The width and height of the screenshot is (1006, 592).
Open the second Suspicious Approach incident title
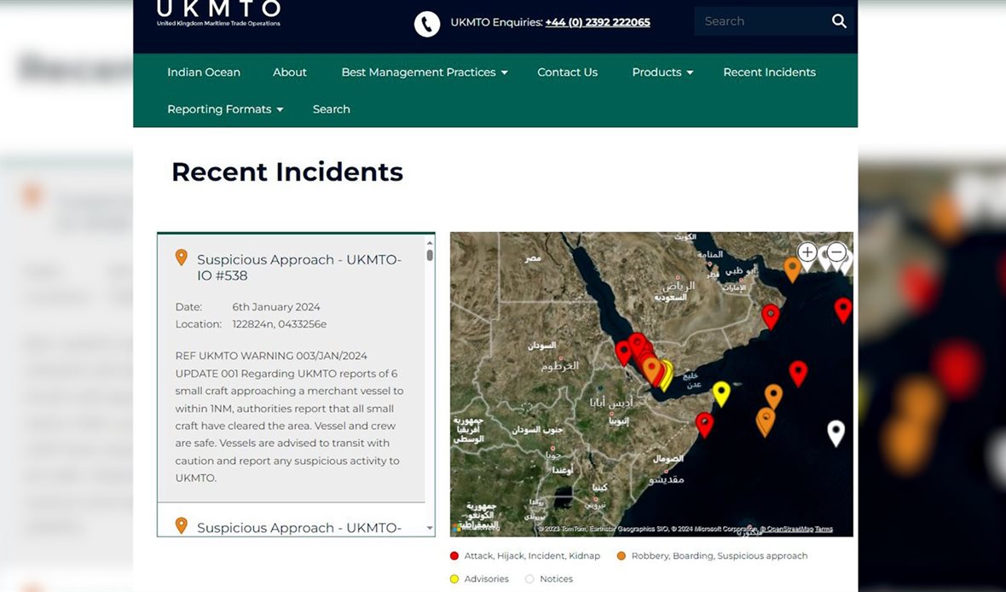click(299, 528)
